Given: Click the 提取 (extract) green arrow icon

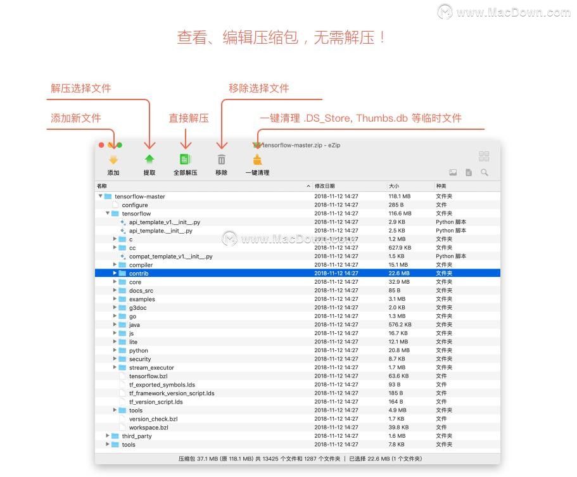Looking at the screenshot, I should pos(149,160).
